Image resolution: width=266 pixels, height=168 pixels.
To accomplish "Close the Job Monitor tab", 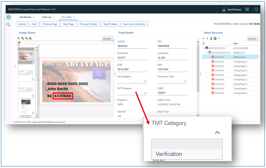I will pyautogui.click(x=33, y=17).
